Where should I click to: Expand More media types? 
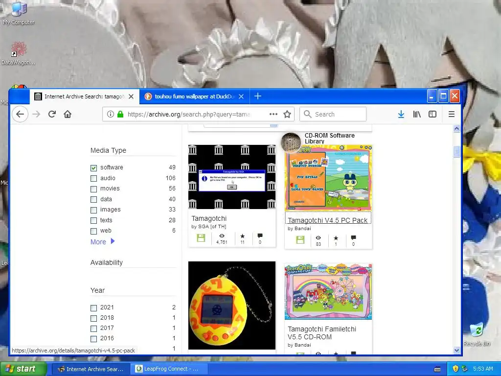103,242
